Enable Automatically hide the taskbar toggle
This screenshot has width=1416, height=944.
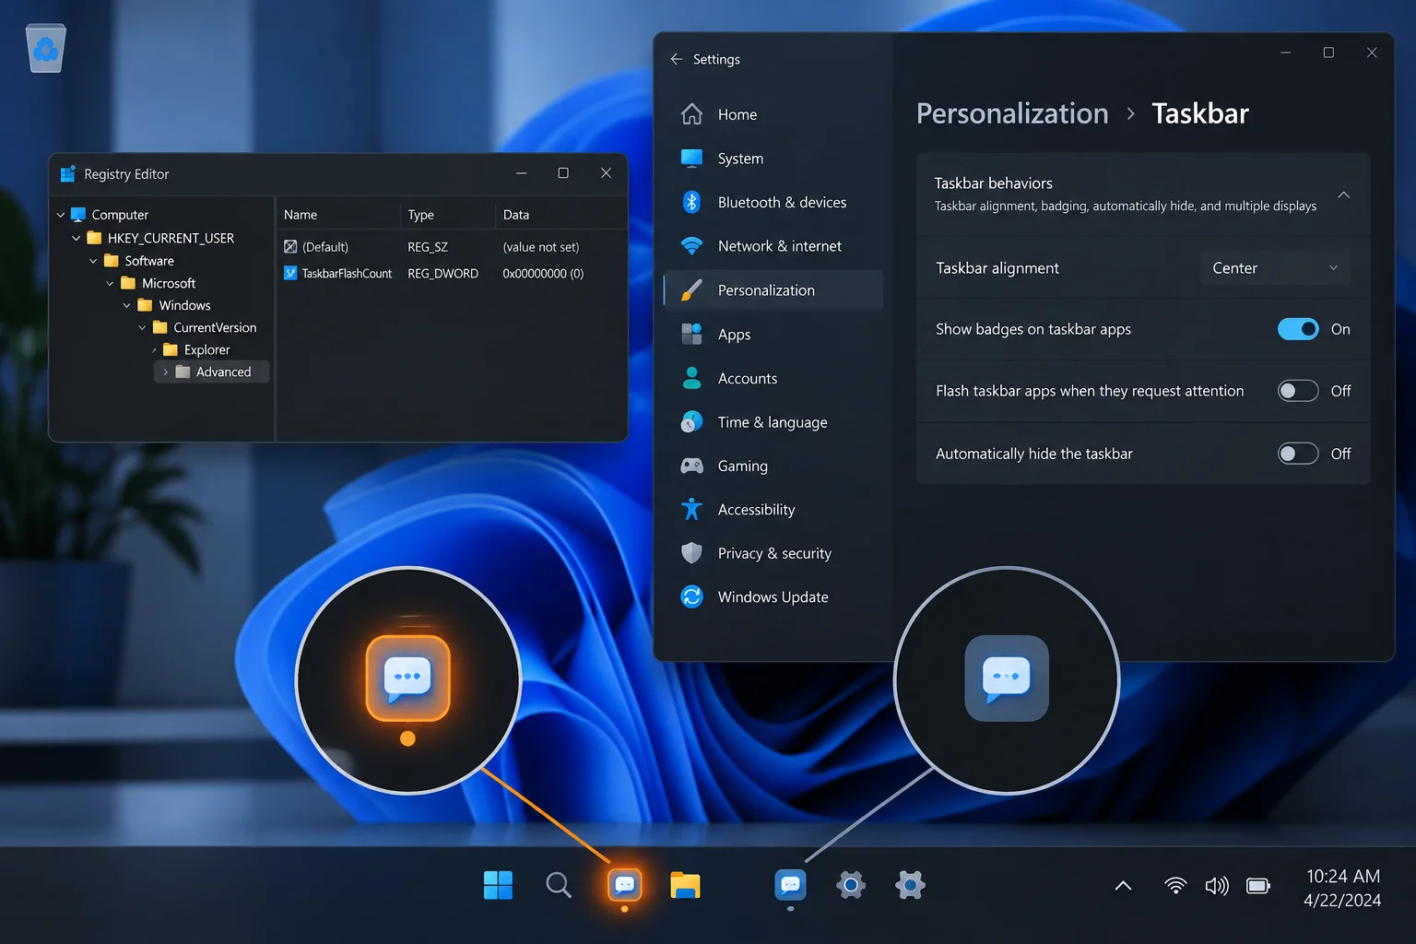[1298, 454]
